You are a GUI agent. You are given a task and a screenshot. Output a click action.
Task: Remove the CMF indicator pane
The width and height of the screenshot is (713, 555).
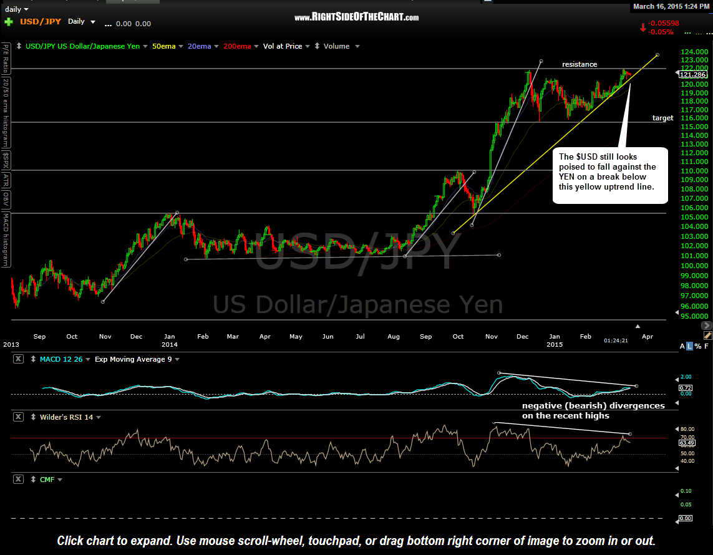coord(19,480)
